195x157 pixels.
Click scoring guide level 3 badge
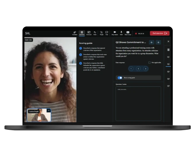81,63
